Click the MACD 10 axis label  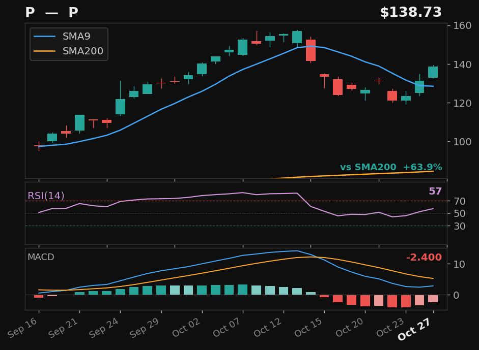460,264
